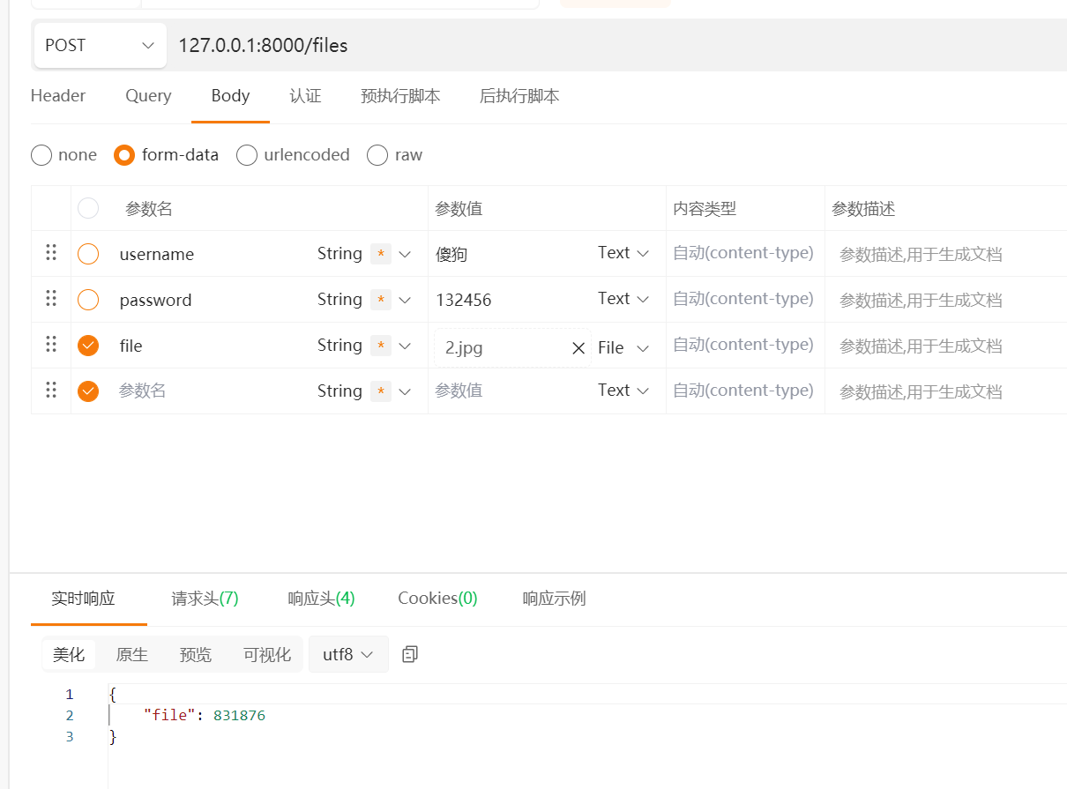
Task: Change file row type from File dropdown
Action: pos(623,348)
